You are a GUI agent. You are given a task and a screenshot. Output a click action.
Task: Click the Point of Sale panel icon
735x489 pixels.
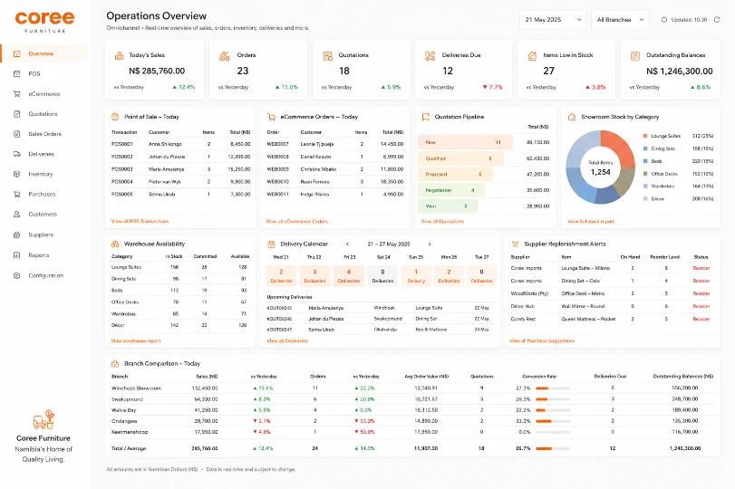[x=115, y=117]
